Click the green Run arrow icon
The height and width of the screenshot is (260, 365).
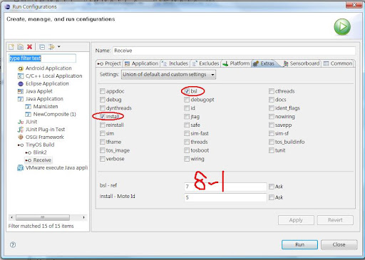coord(342,26)
